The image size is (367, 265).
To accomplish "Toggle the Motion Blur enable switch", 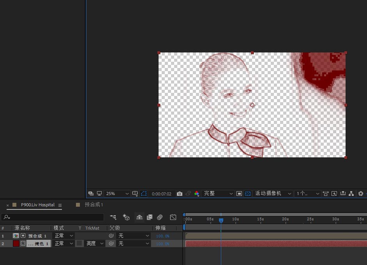I will (160, 217).
